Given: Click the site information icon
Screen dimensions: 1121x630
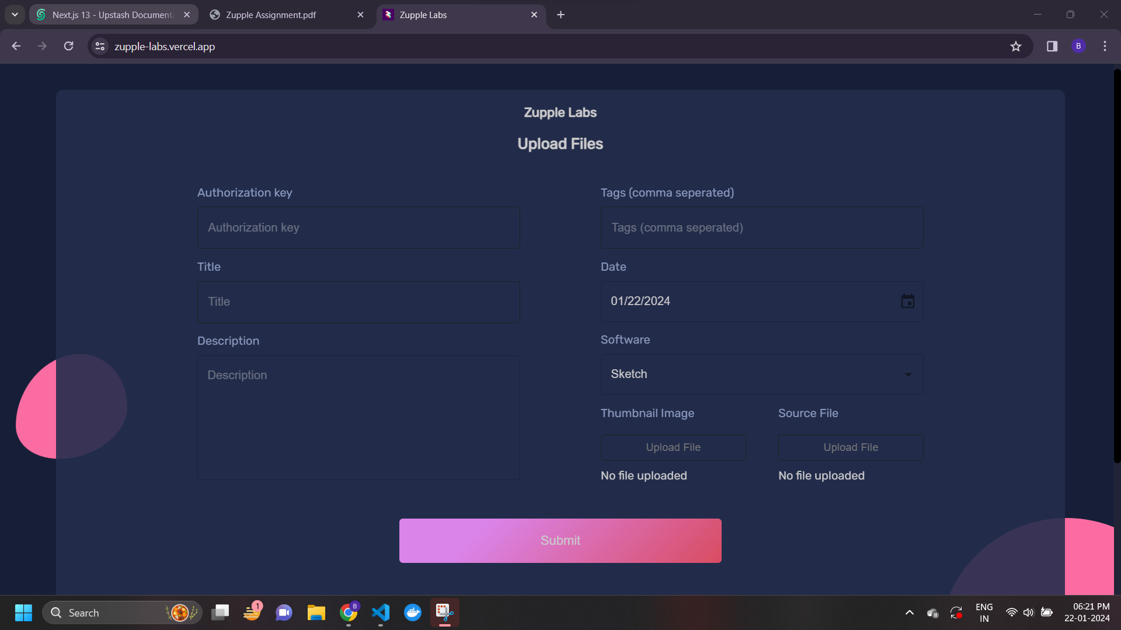Looking at the screenshot, I should click(100, 46).
